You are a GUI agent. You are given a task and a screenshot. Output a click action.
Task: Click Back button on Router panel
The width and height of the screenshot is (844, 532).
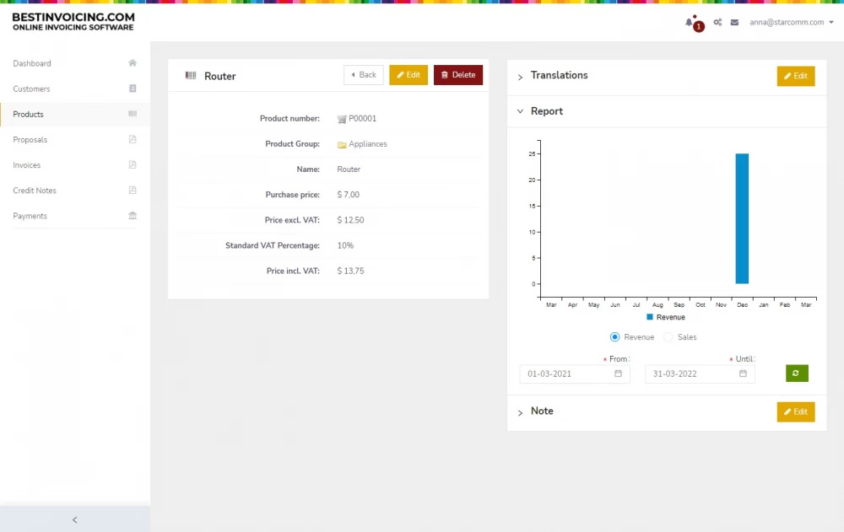click(363, 75)
